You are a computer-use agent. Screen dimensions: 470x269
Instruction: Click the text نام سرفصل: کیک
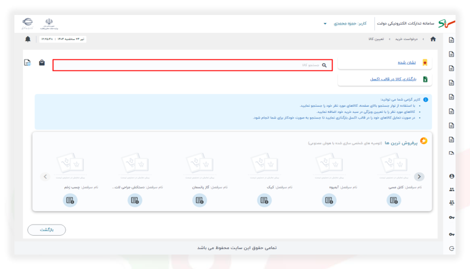(279, 187)
